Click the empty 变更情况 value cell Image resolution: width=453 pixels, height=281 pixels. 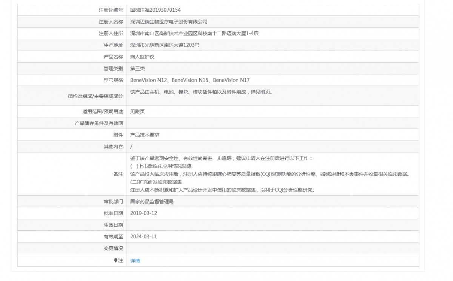(x=273, y=248)
